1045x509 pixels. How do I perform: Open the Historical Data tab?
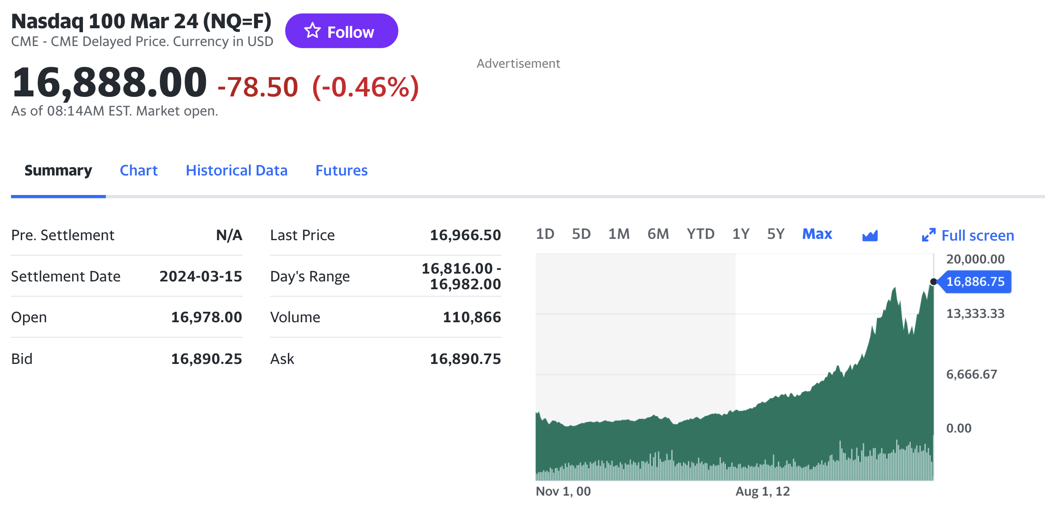pos(237,170)
